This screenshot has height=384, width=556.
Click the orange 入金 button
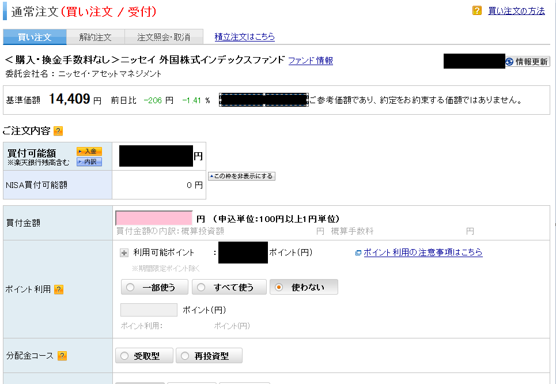pos(89,151)
